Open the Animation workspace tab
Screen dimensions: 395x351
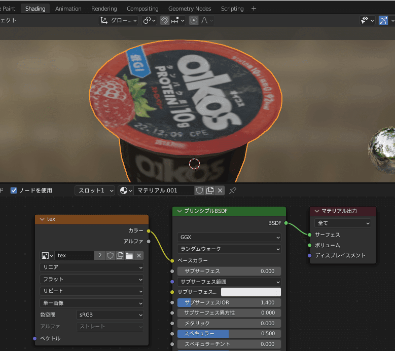pos(68,9)
